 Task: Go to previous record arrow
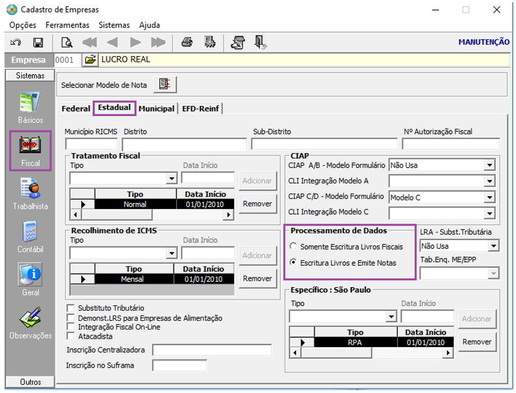[112, 43]
